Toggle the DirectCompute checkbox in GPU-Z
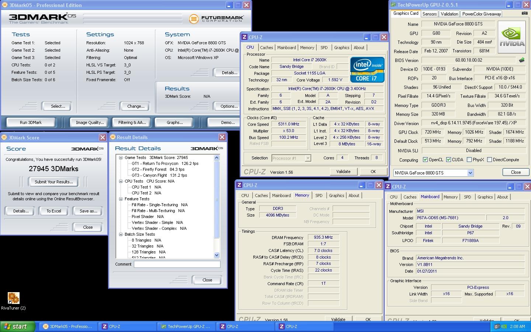Screen dimensions: 531x332 (489, 160)
